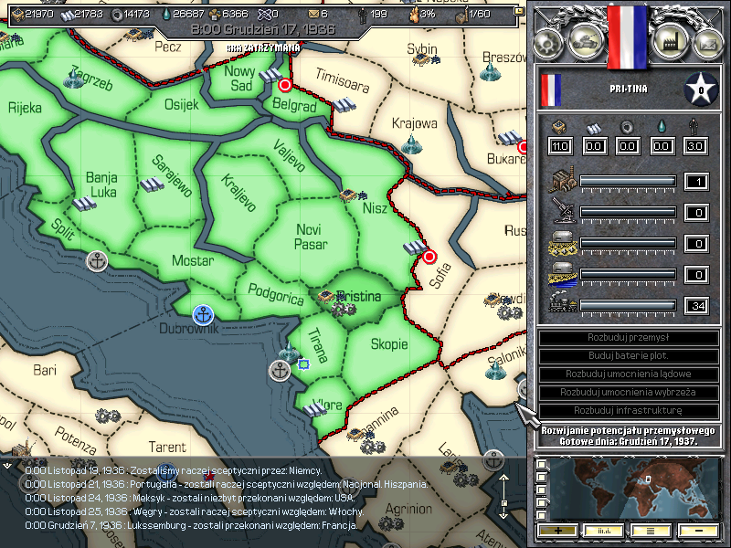
Task: Click the metal bars icon in Sarajewo
Action: [152, 184]
